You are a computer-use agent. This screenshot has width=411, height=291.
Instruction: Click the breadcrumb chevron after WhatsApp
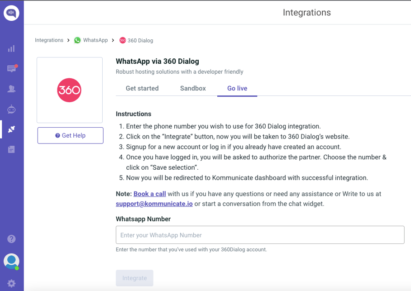pos(113,40)
